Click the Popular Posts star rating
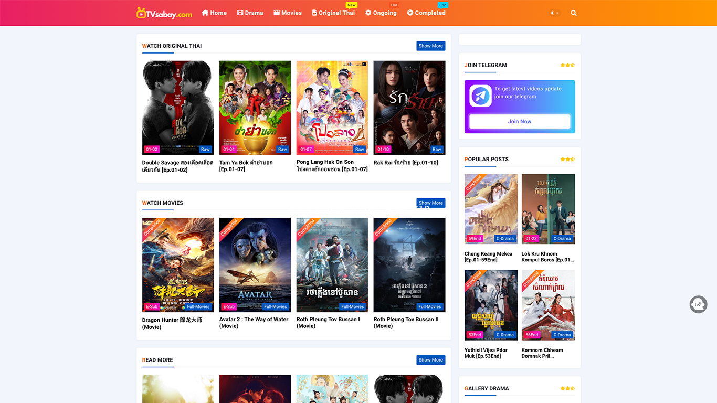 pyautogui.click(x=567, y=160)
